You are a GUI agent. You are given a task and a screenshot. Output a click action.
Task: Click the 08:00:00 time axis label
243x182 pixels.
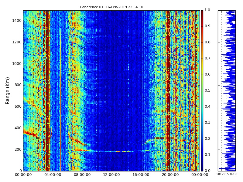pyautogui.click(x=82, y=175)
